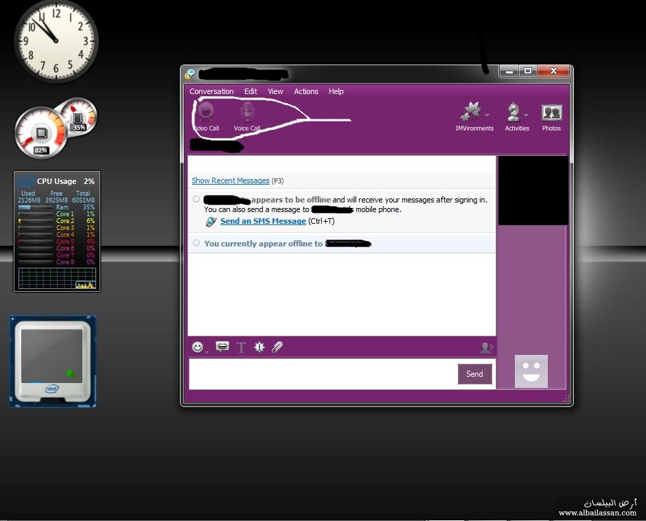Open the Help menu
Screen dimensions: 646x521
click(x=336, y=91)
